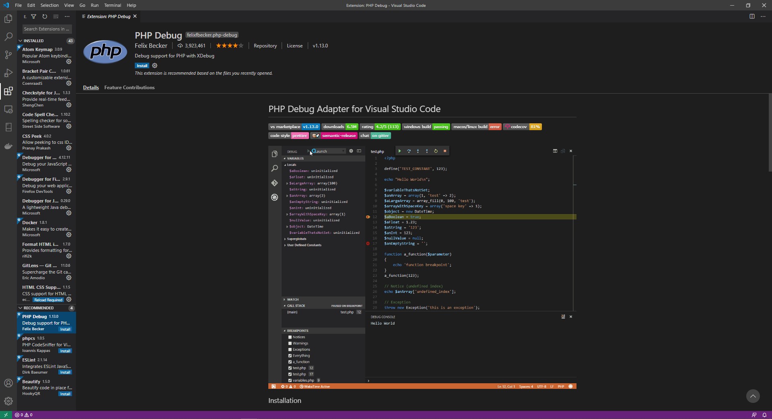Viewport: 772px width, 419px height.
Task: Open the manage gear for CSS Peek
Action: pyautogui.click(x=69, y=148)
